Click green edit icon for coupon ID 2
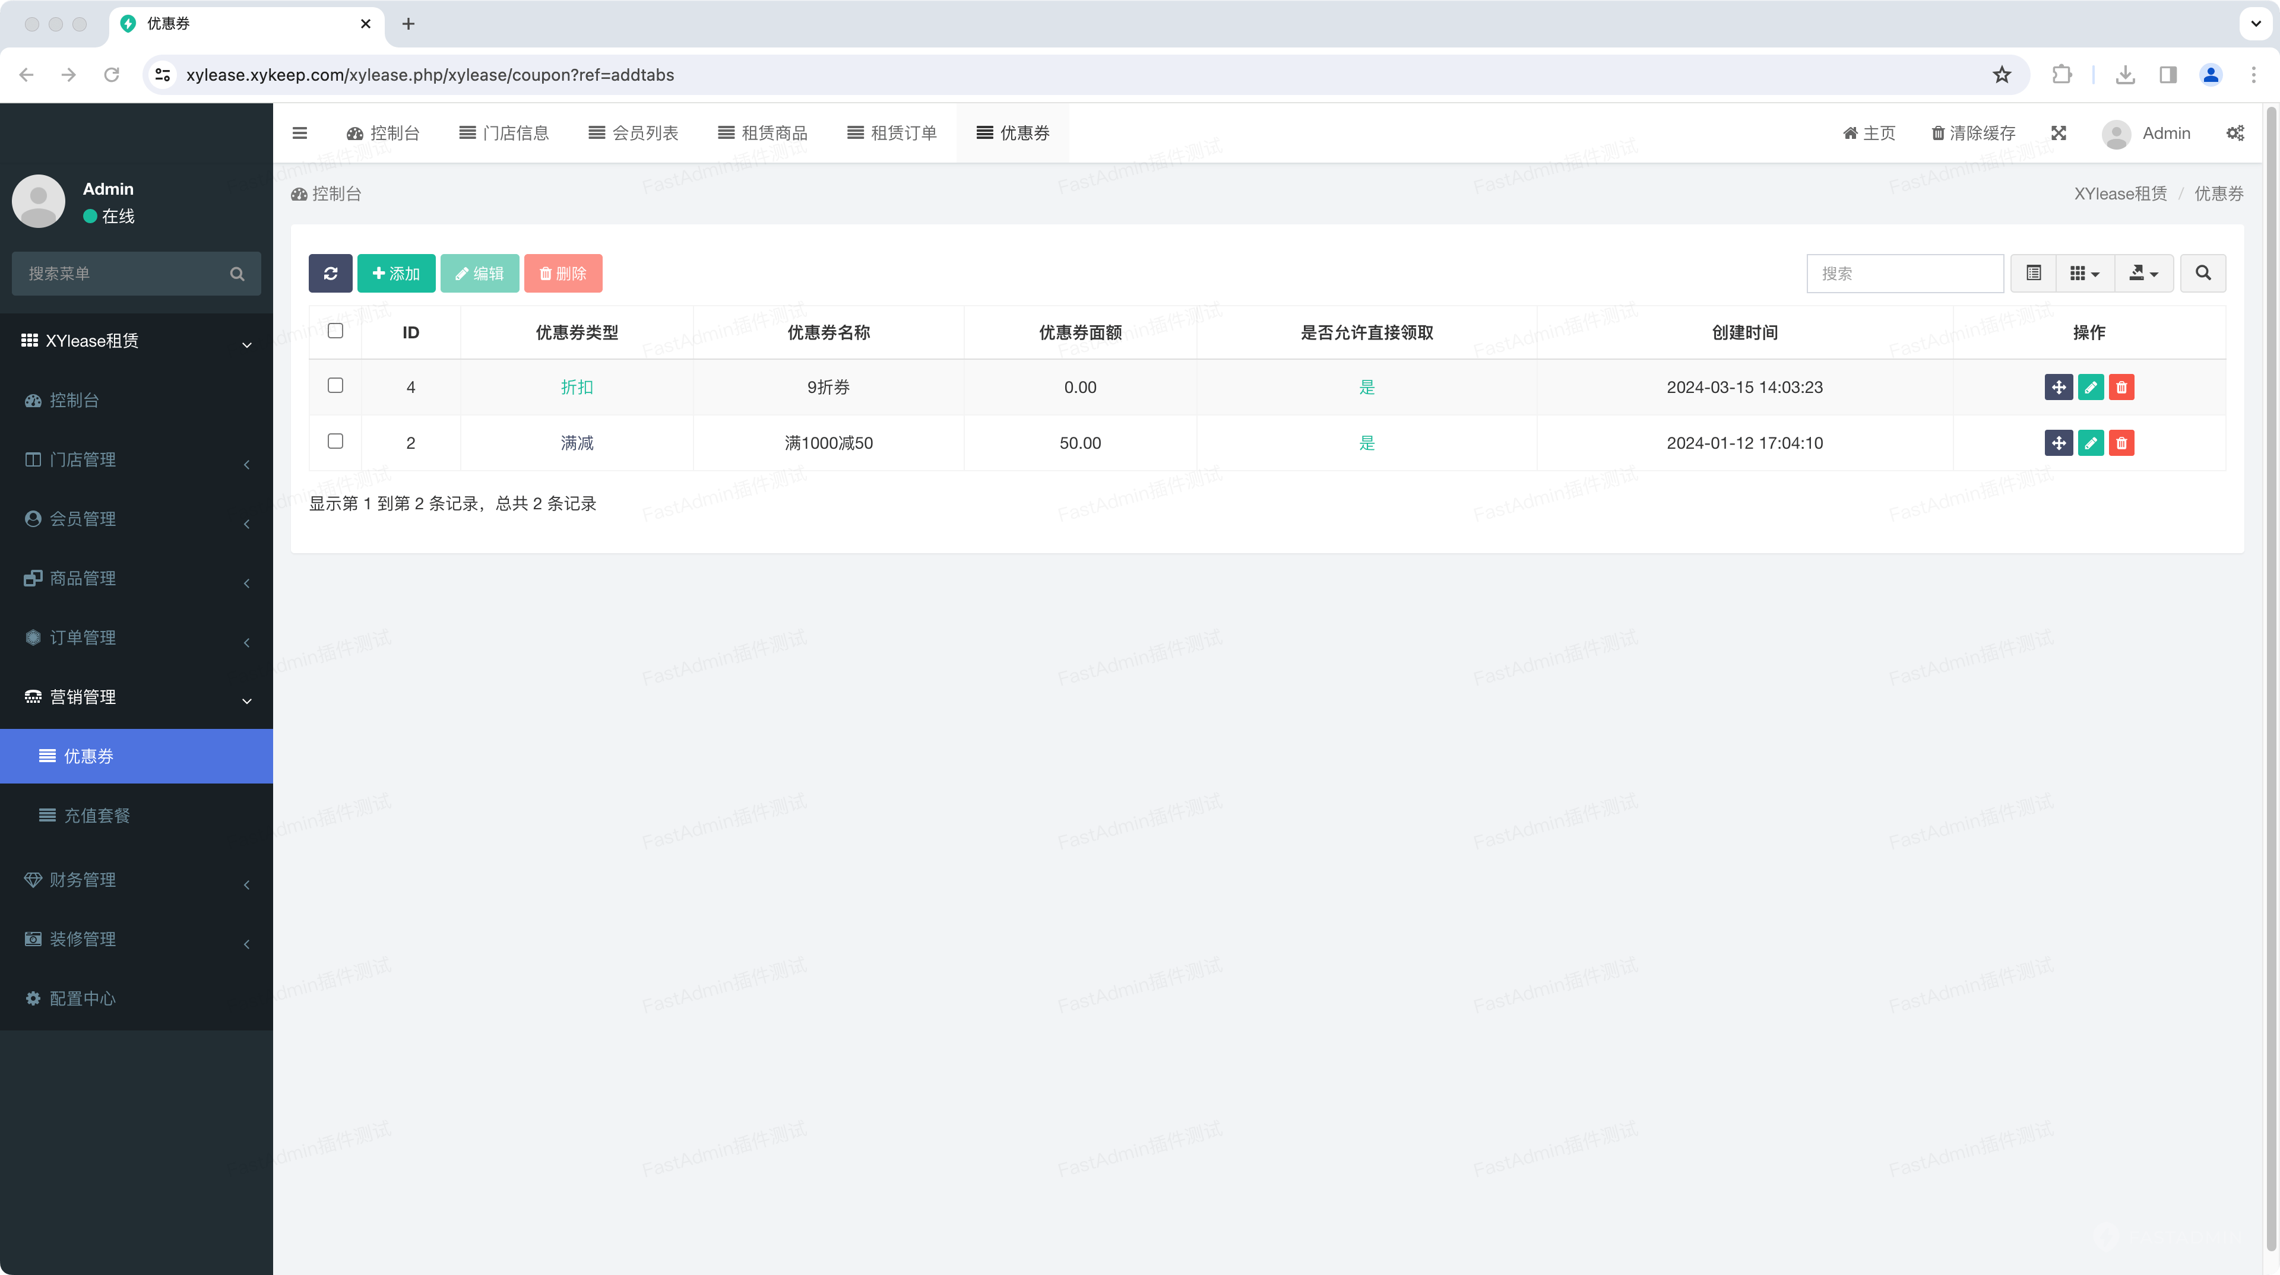 tap(2091, 443)
